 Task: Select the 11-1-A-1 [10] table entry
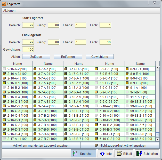click(139, 97)
